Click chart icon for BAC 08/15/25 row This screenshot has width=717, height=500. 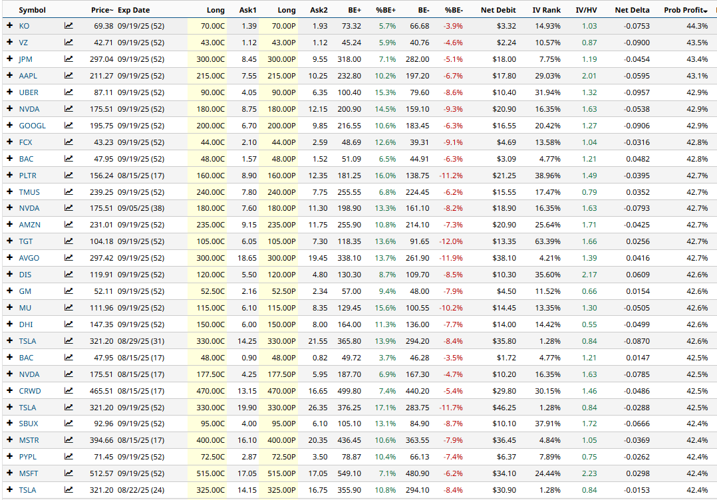click(69, 358)
